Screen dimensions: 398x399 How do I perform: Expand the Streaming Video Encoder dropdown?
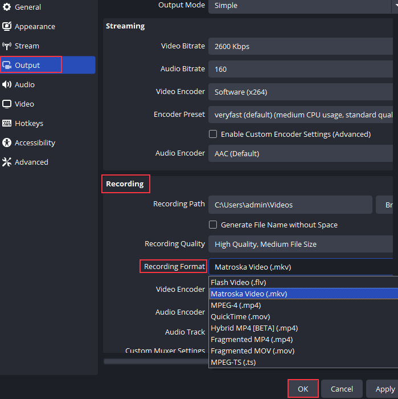coord(302,92)
